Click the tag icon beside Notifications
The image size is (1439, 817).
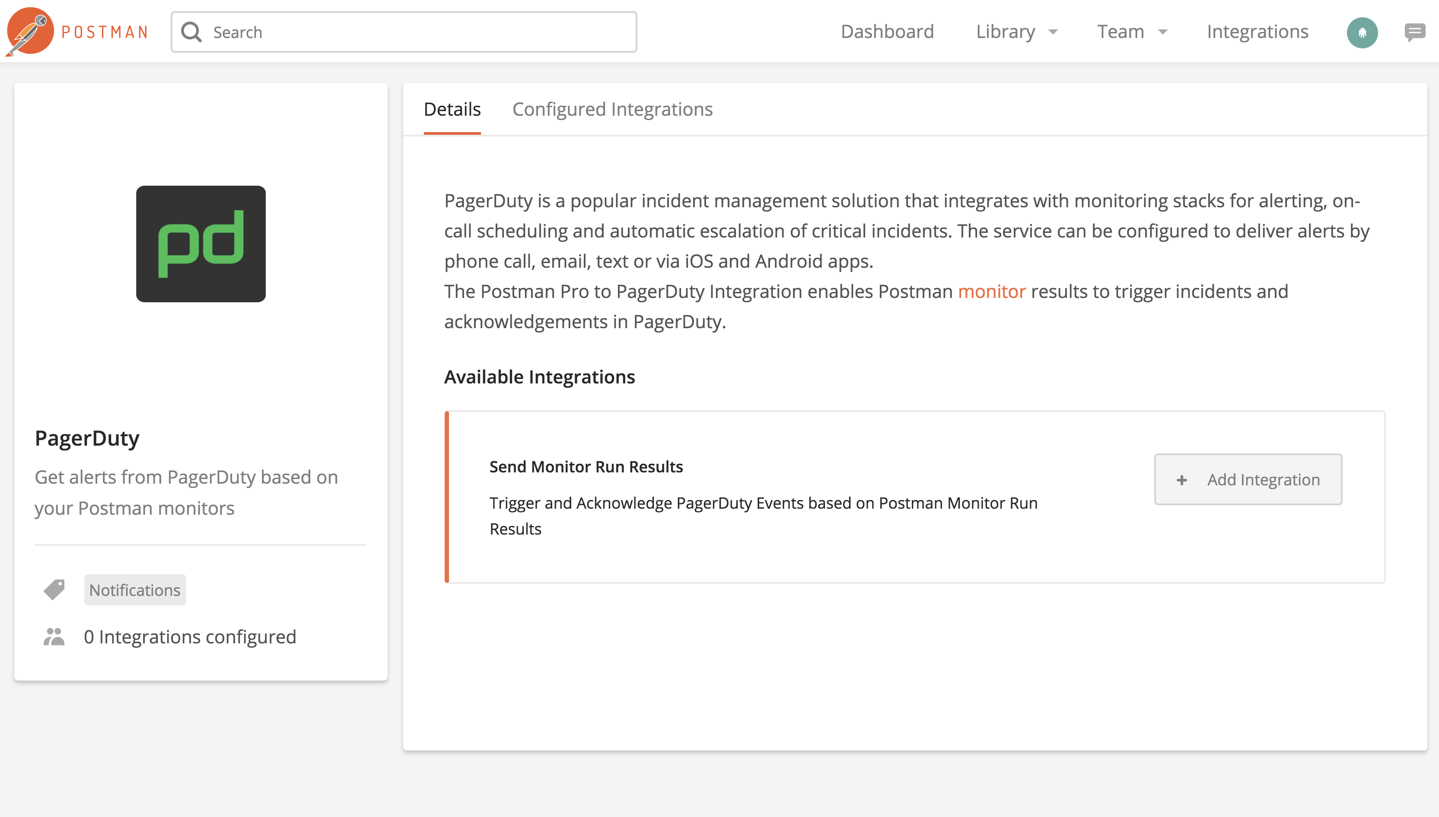coord(54,590)
